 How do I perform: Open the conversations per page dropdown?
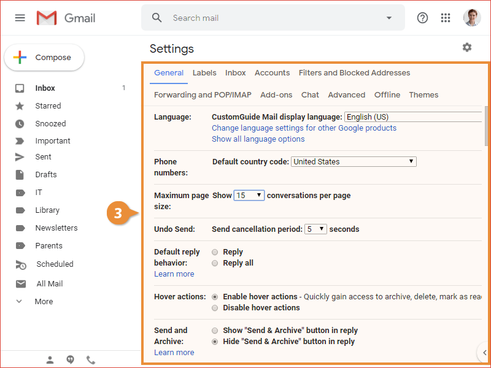(x=249, y=195)
